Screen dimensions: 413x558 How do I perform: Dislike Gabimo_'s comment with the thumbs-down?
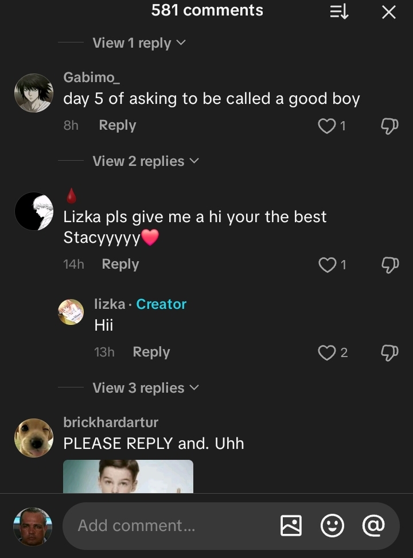[x=390, y=126]
